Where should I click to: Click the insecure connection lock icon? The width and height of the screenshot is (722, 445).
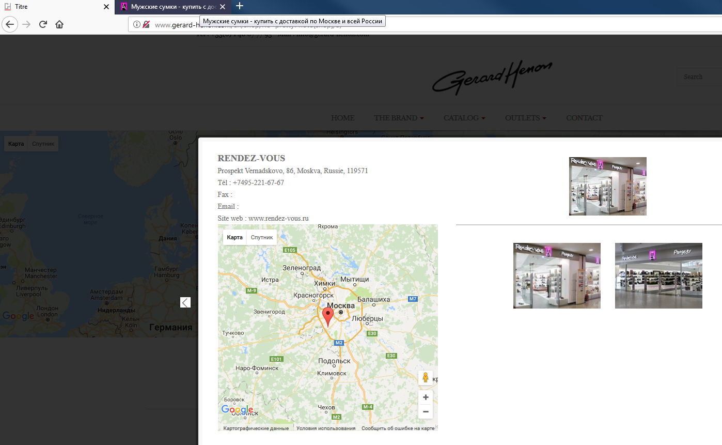click(x=146, y=24)
